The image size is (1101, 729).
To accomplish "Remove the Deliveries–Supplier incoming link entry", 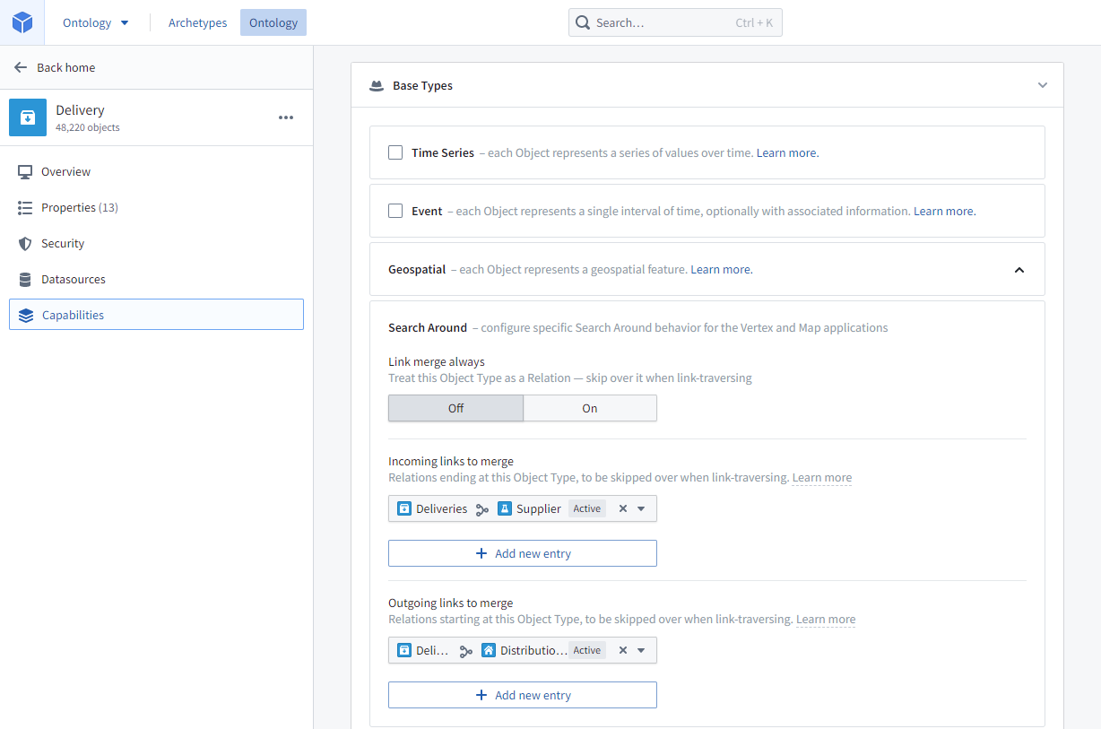I will (623, 508).
